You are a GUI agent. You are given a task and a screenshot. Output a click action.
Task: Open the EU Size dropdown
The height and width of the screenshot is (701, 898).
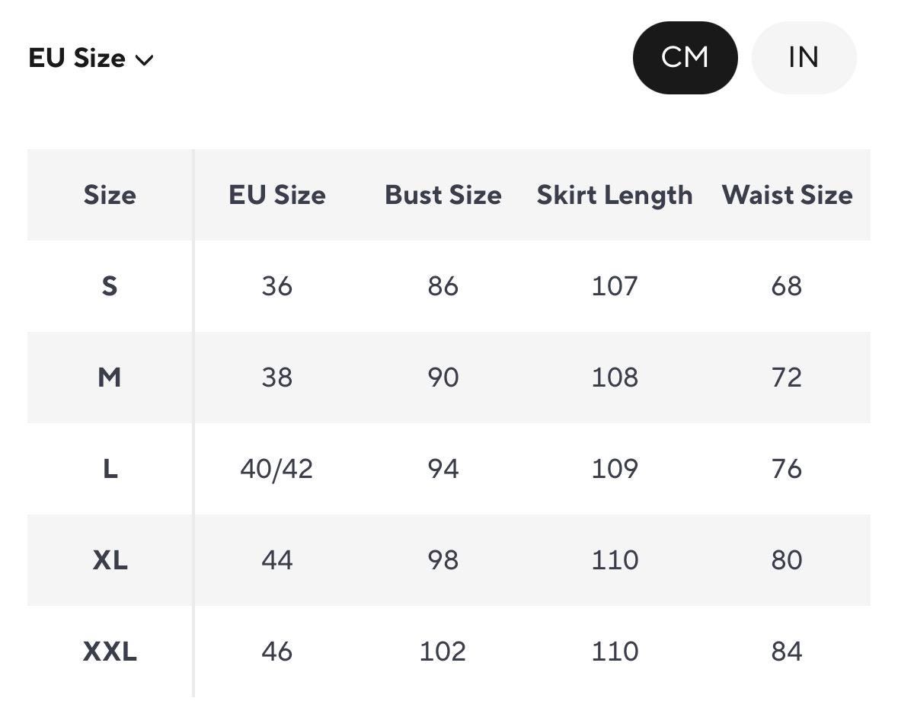click(91, 59)
